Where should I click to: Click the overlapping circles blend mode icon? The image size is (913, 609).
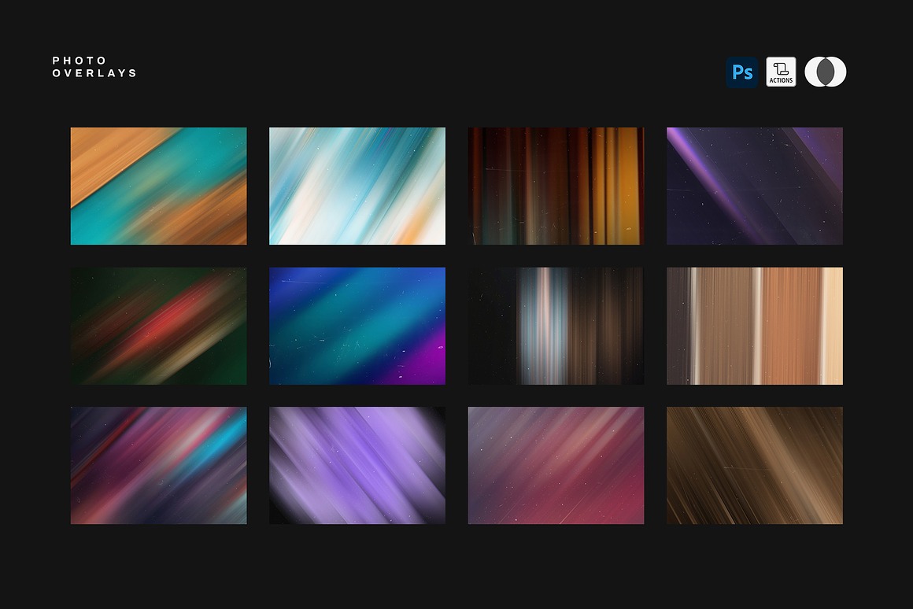point(825,72)
